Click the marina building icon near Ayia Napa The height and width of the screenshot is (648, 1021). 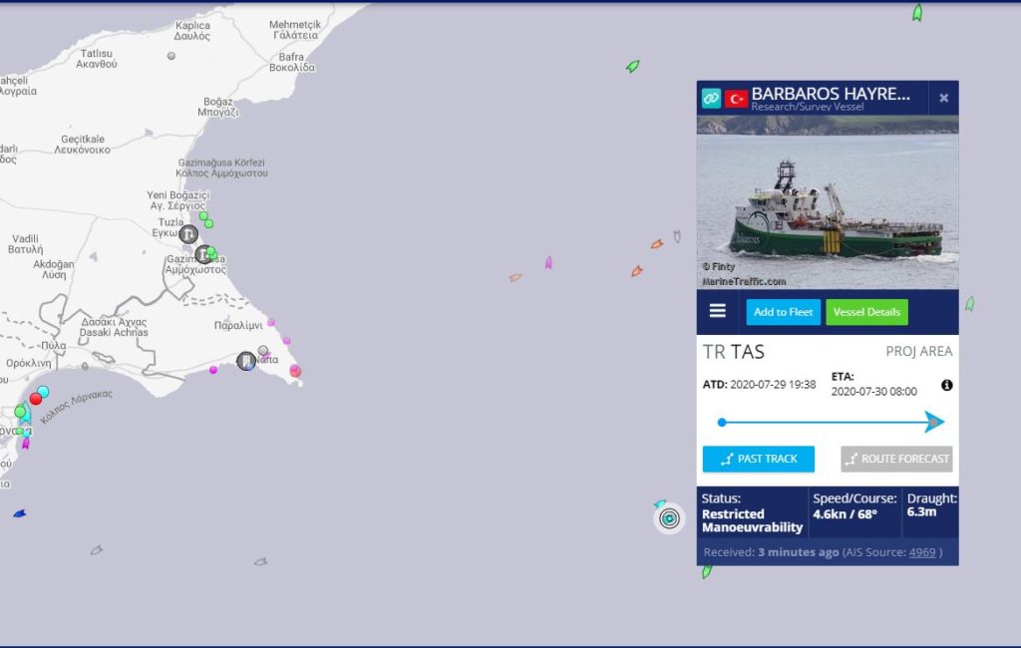pyautogui.click(x=245, y=361)
